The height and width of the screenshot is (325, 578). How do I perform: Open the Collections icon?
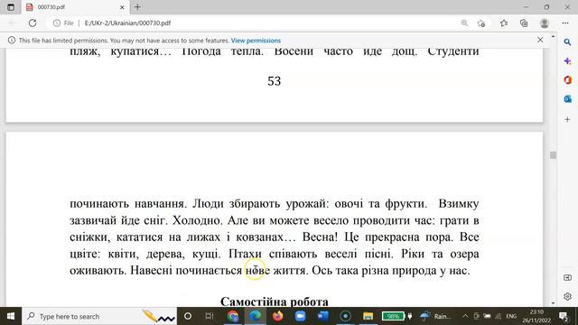pos(524,23)
